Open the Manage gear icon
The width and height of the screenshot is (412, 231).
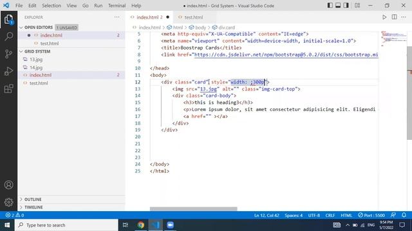click(x=8, y=202)
